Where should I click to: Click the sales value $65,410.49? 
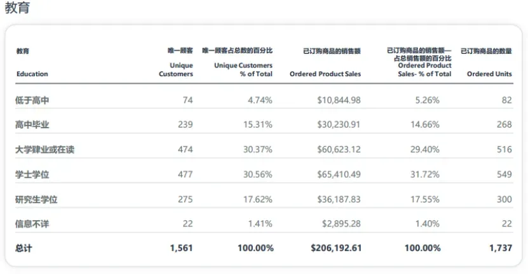pos(339,174)
